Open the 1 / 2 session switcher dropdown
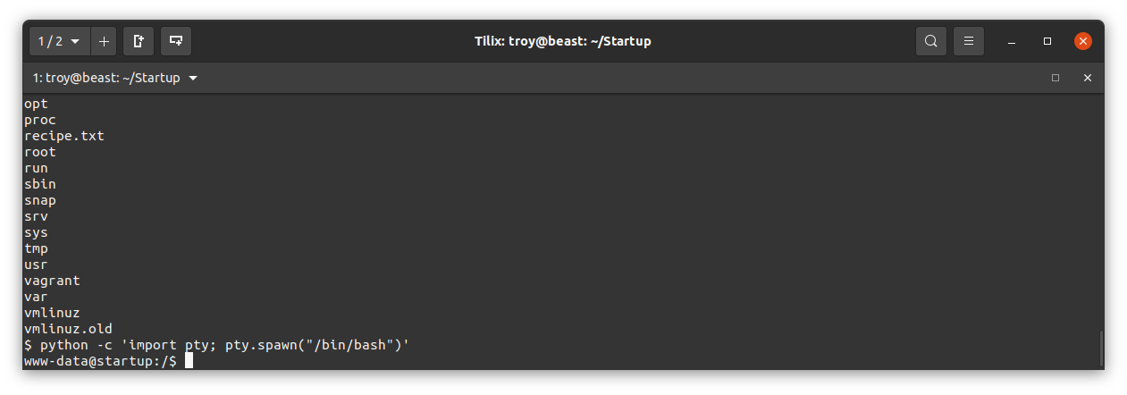Screen dimensions: 1127x395 point(60,41)
